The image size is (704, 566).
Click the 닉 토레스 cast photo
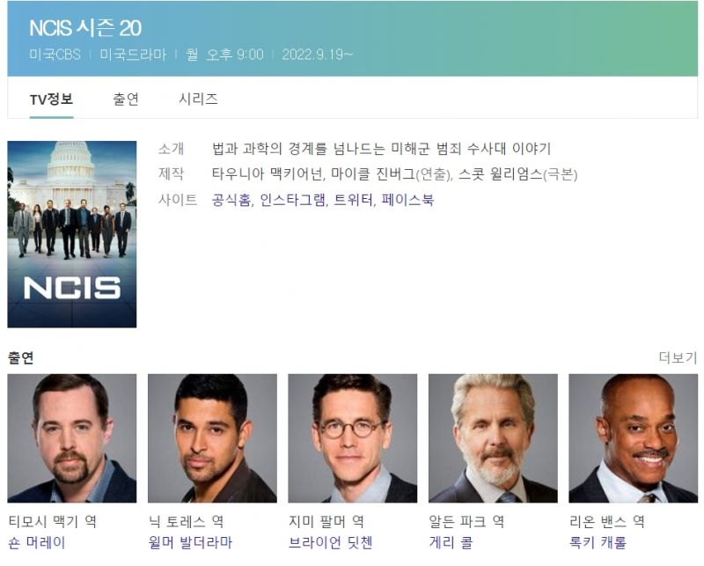(x=212, y=438)
